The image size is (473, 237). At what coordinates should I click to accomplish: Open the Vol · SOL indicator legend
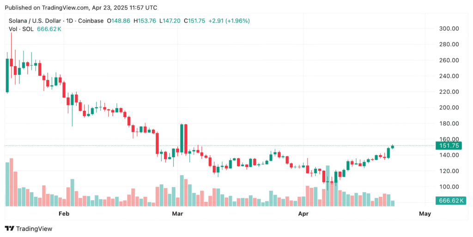(21, 29)
